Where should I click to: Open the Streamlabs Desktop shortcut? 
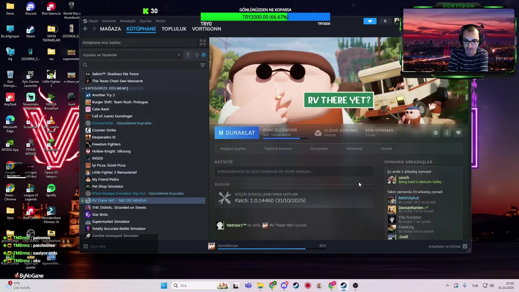30,101
